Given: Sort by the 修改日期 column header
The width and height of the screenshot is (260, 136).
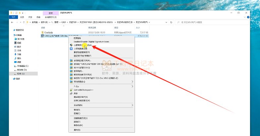Looking at the screenshot, I should coord(92,28).
